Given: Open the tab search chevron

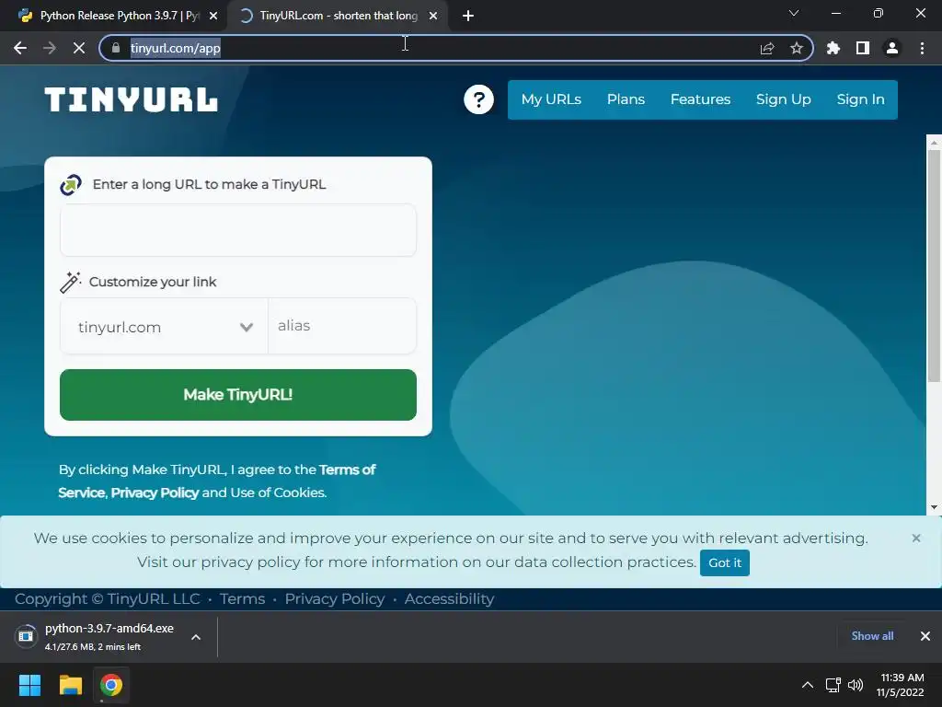Looking at the screenshot, I should (x=794, y=13).
